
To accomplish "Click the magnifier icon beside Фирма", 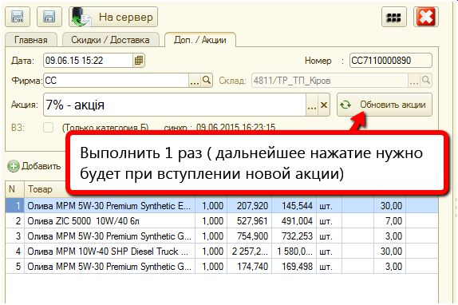I will (207, 81).
